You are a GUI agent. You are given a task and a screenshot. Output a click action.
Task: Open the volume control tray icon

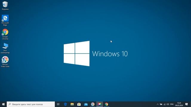click(x=168, y=104)
